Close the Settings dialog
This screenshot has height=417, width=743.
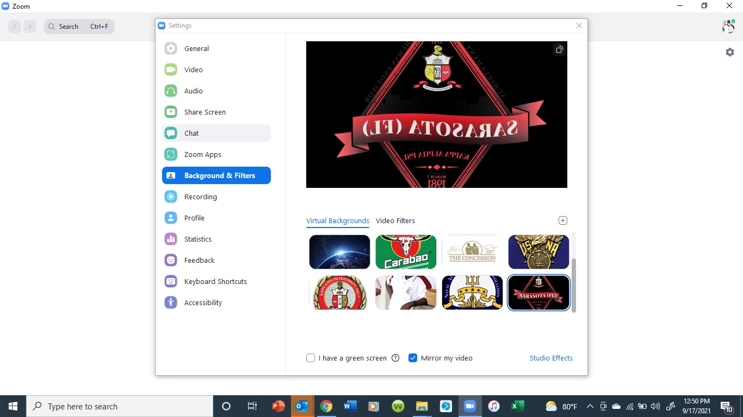[579, 26]
